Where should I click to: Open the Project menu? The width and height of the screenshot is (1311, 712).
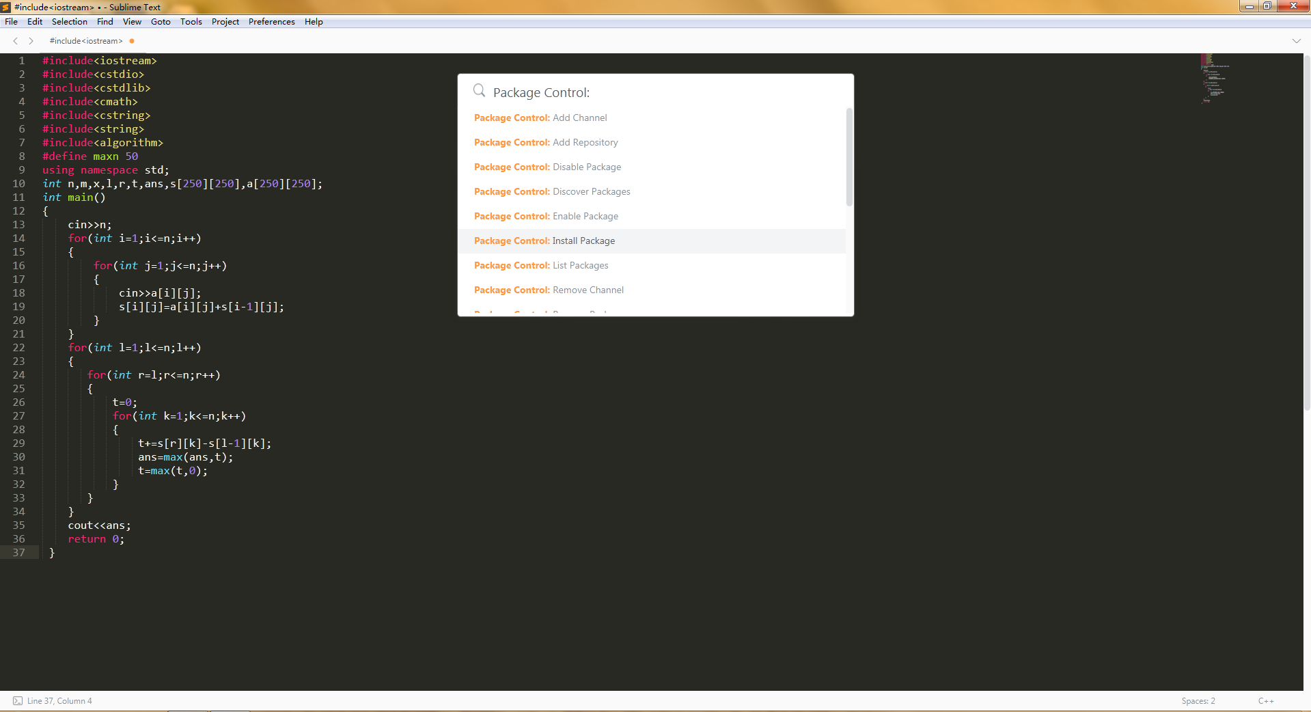pyautogui.click(x=225, y=22)
